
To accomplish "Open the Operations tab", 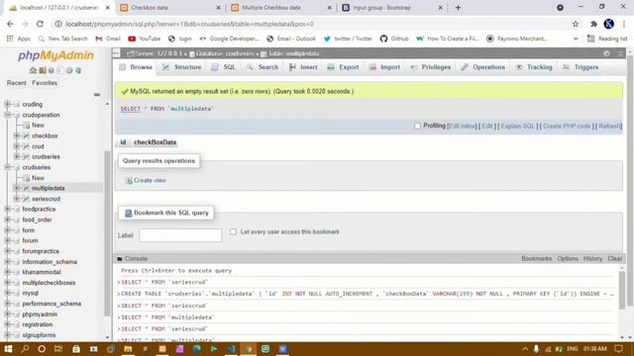I will tap(483, 67).
